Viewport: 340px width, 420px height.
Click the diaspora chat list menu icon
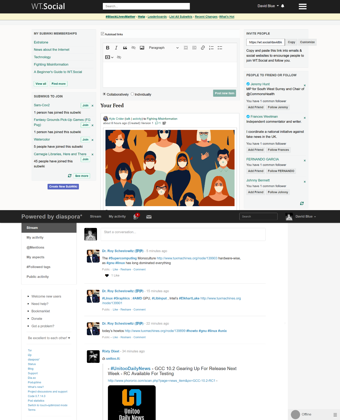point(335,415)
